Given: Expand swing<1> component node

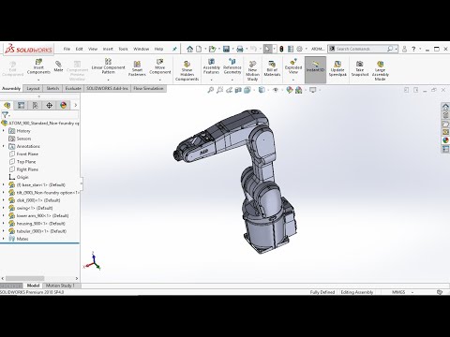Looking at the screenshot, I should pyautogui.click(x=4, y=208).
